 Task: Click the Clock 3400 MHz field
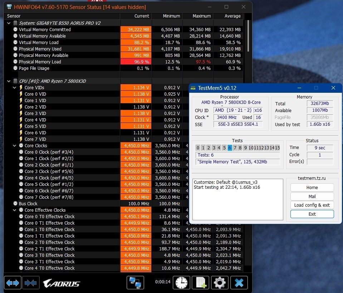[227, 117]
